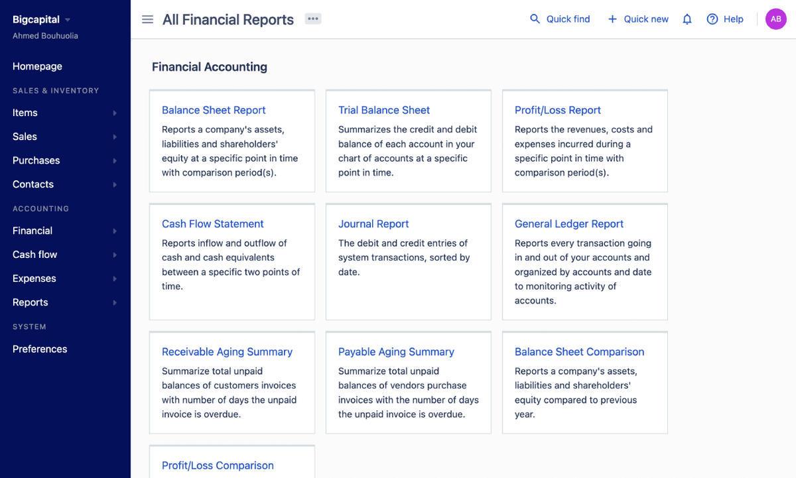Open the Help menu
The image size is (796, 478).
(725, 19)
